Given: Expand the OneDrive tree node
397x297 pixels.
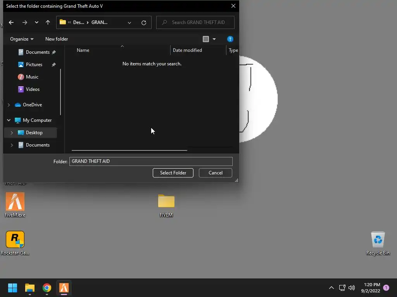Looking at the screenshot, I should click(x=9, y=105).
